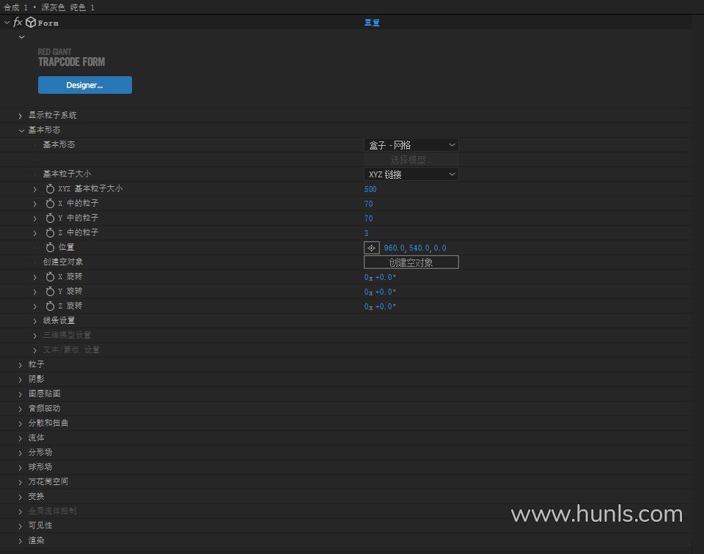The height and width of the screenshot is (554, 704).
Task: Expand the 粒子 group
Action: (x=21, y=365)
